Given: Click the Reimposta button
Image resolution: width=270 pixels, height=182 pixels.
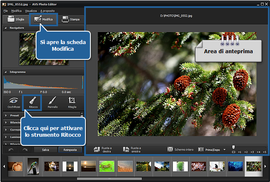Looking at the screenshot, I should [70, 150].
